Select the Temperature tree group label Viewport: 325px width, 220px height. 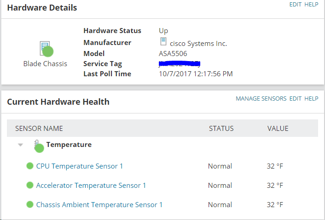click(x=69, y=145)
